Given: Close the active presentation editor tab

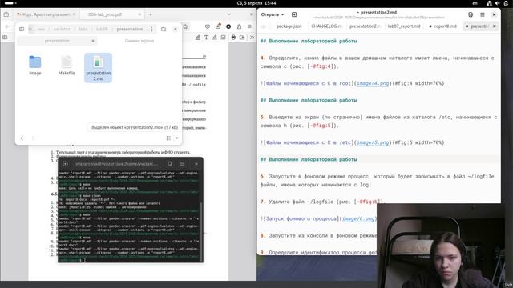Looking at the screenshot, I should click(x=495, y=26).
